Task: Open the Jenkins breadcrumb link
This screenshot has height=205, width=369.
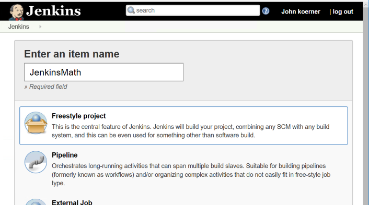Action: click(19, 27)
